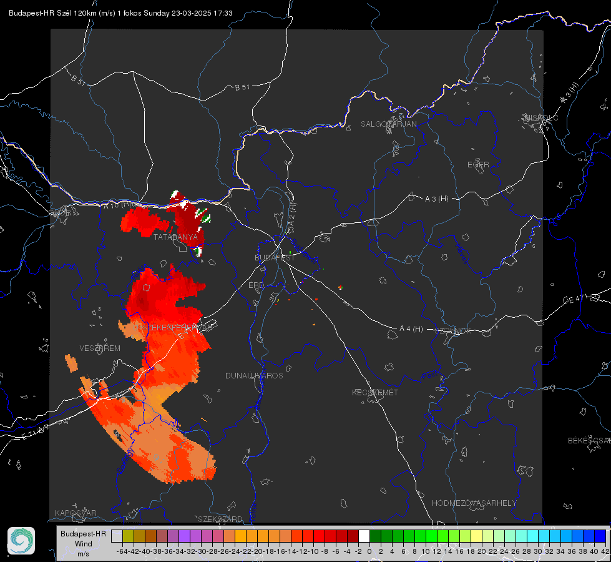Screen dimensions: 611x562
Task: Pick the rightmost deep blue legend swatch
Action: [600, 536]
